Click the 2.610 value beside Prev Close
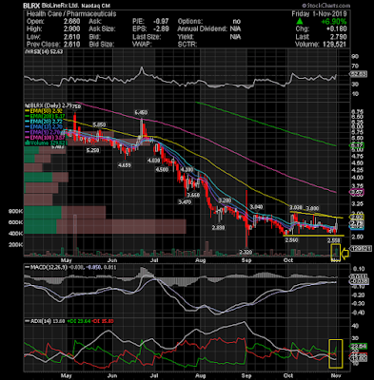Viewport: 374px width, 380px height. 71,45
